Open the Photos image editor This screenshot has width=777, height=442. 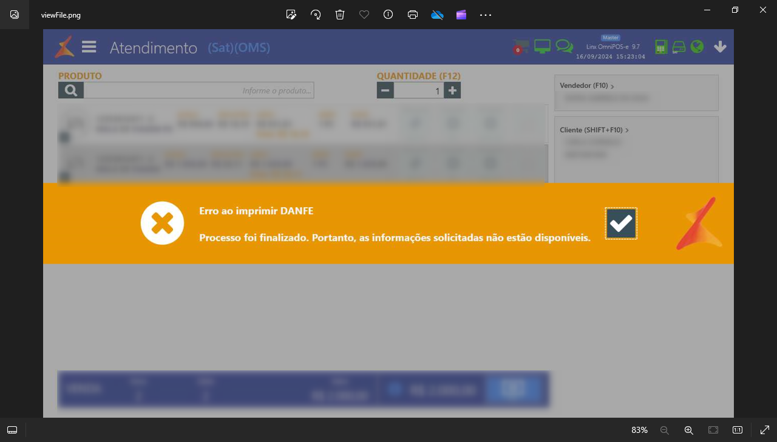pyautogui.click(x=291, y=15)
